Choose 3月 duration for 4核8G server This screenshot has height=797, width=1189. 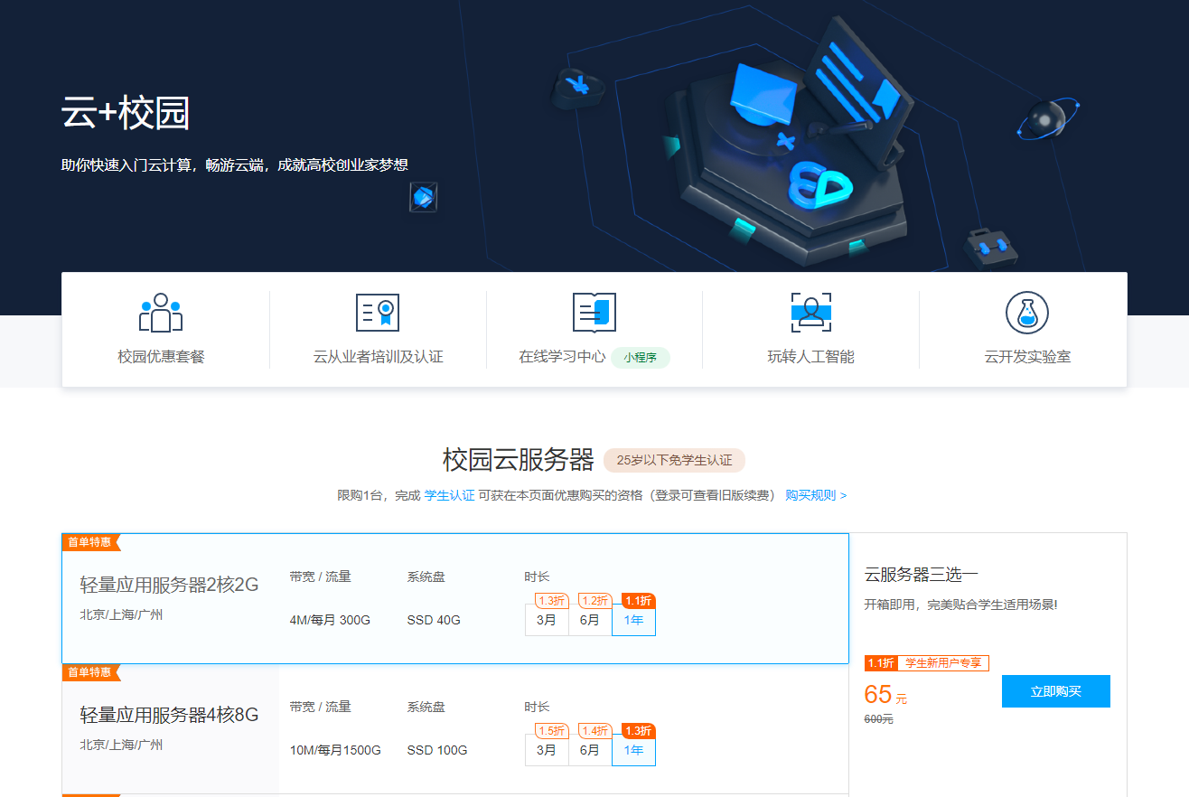pos(547,750)
